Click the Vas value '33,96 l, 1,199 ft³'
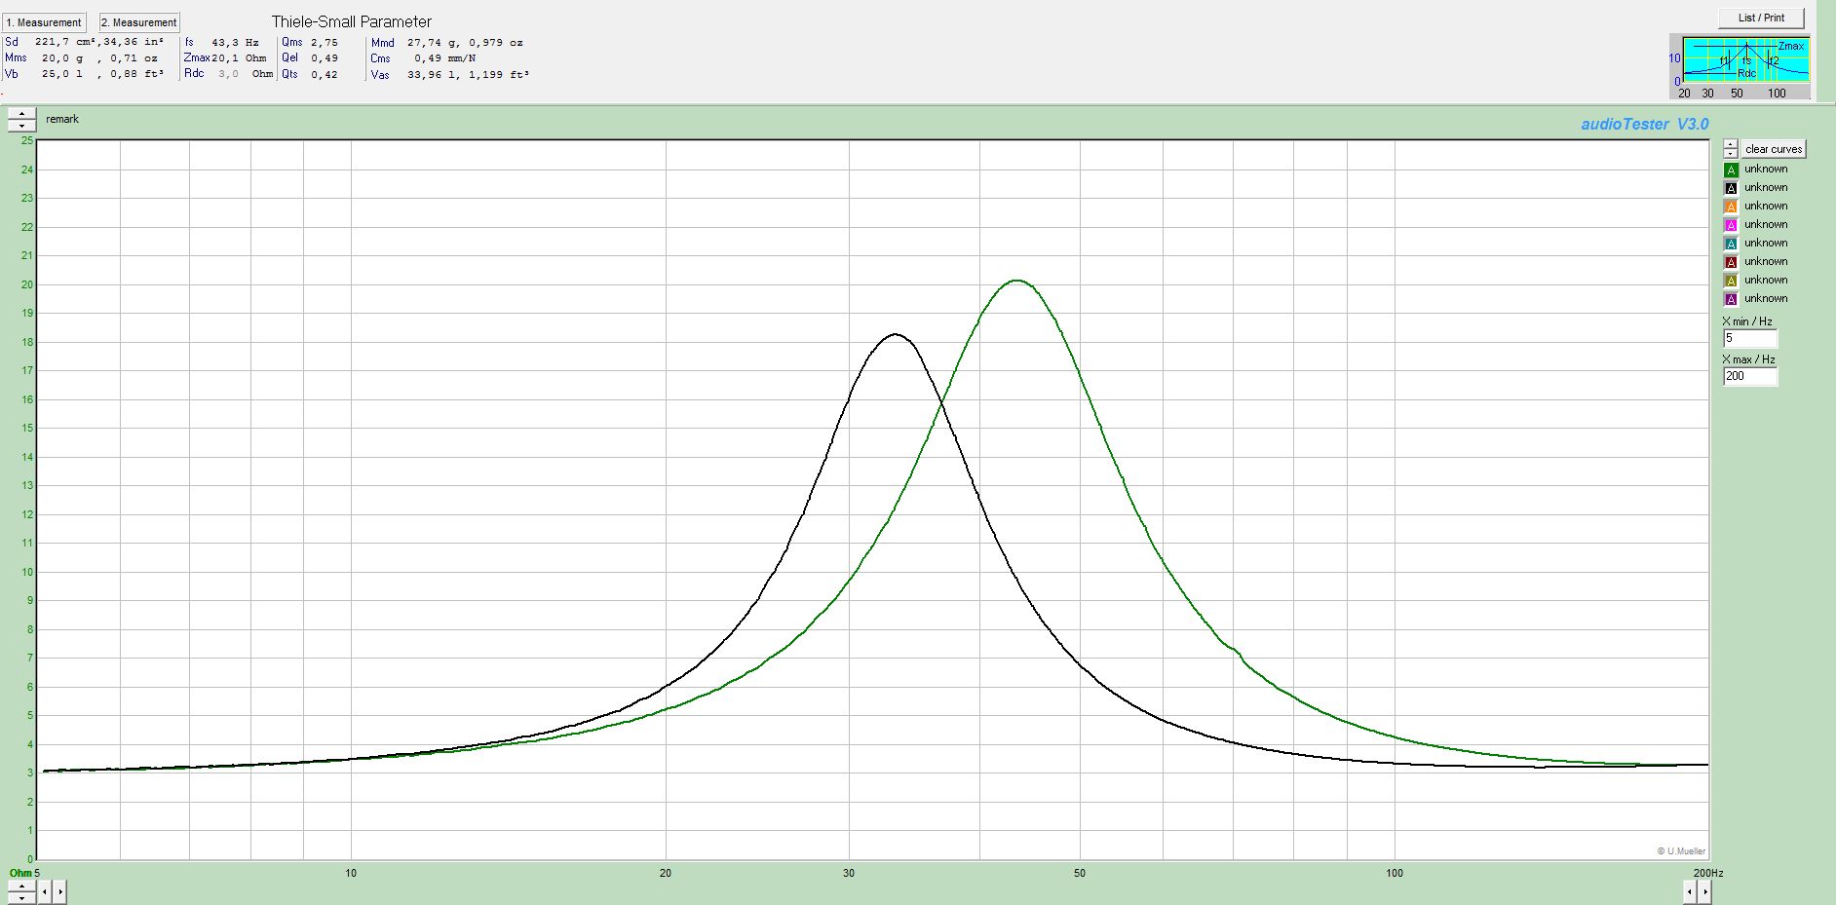The image size is (1836, 905). 468,74
